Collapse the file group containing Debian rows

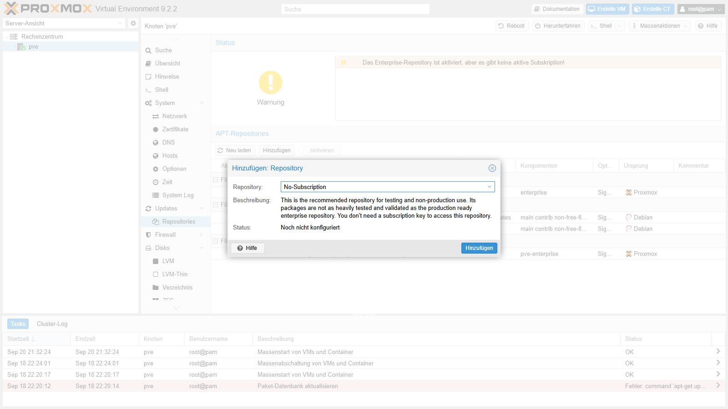(x=216, y=205)
